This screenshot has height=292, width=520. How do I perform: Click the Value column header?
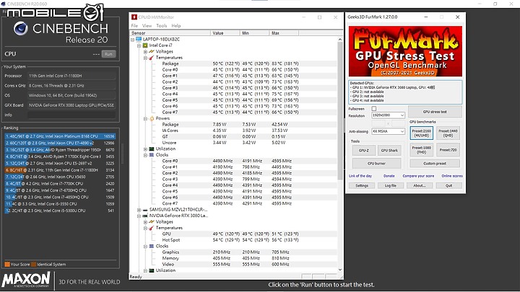pyautogui.click(x=225, y=33)
